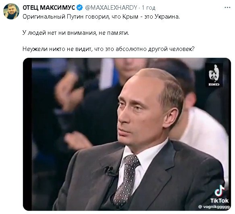The width and height of the screenshot is (235, 214).
Task: Open the ОТЕЦ МАКСИМУС profile name link
Action: point(49,8)
